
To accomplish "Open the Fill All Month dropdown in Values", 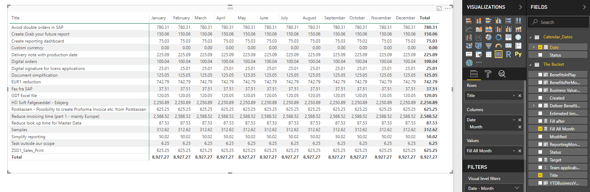I will coord(514,151).
